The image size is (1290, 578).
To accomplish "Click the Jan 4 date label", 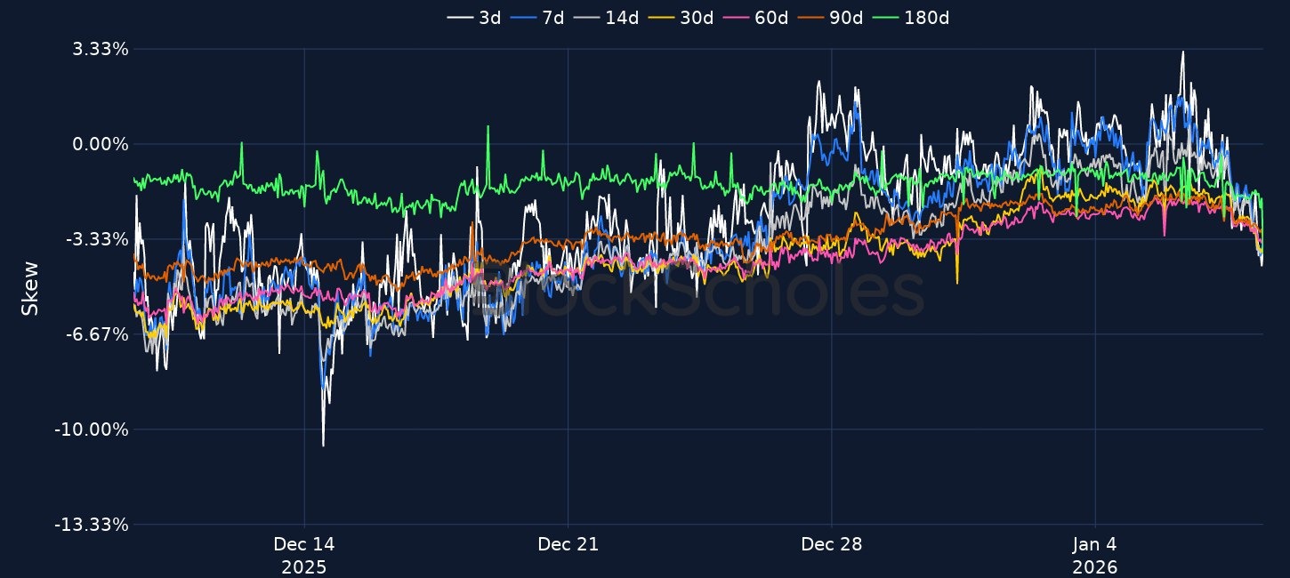I will point(1095,544).
